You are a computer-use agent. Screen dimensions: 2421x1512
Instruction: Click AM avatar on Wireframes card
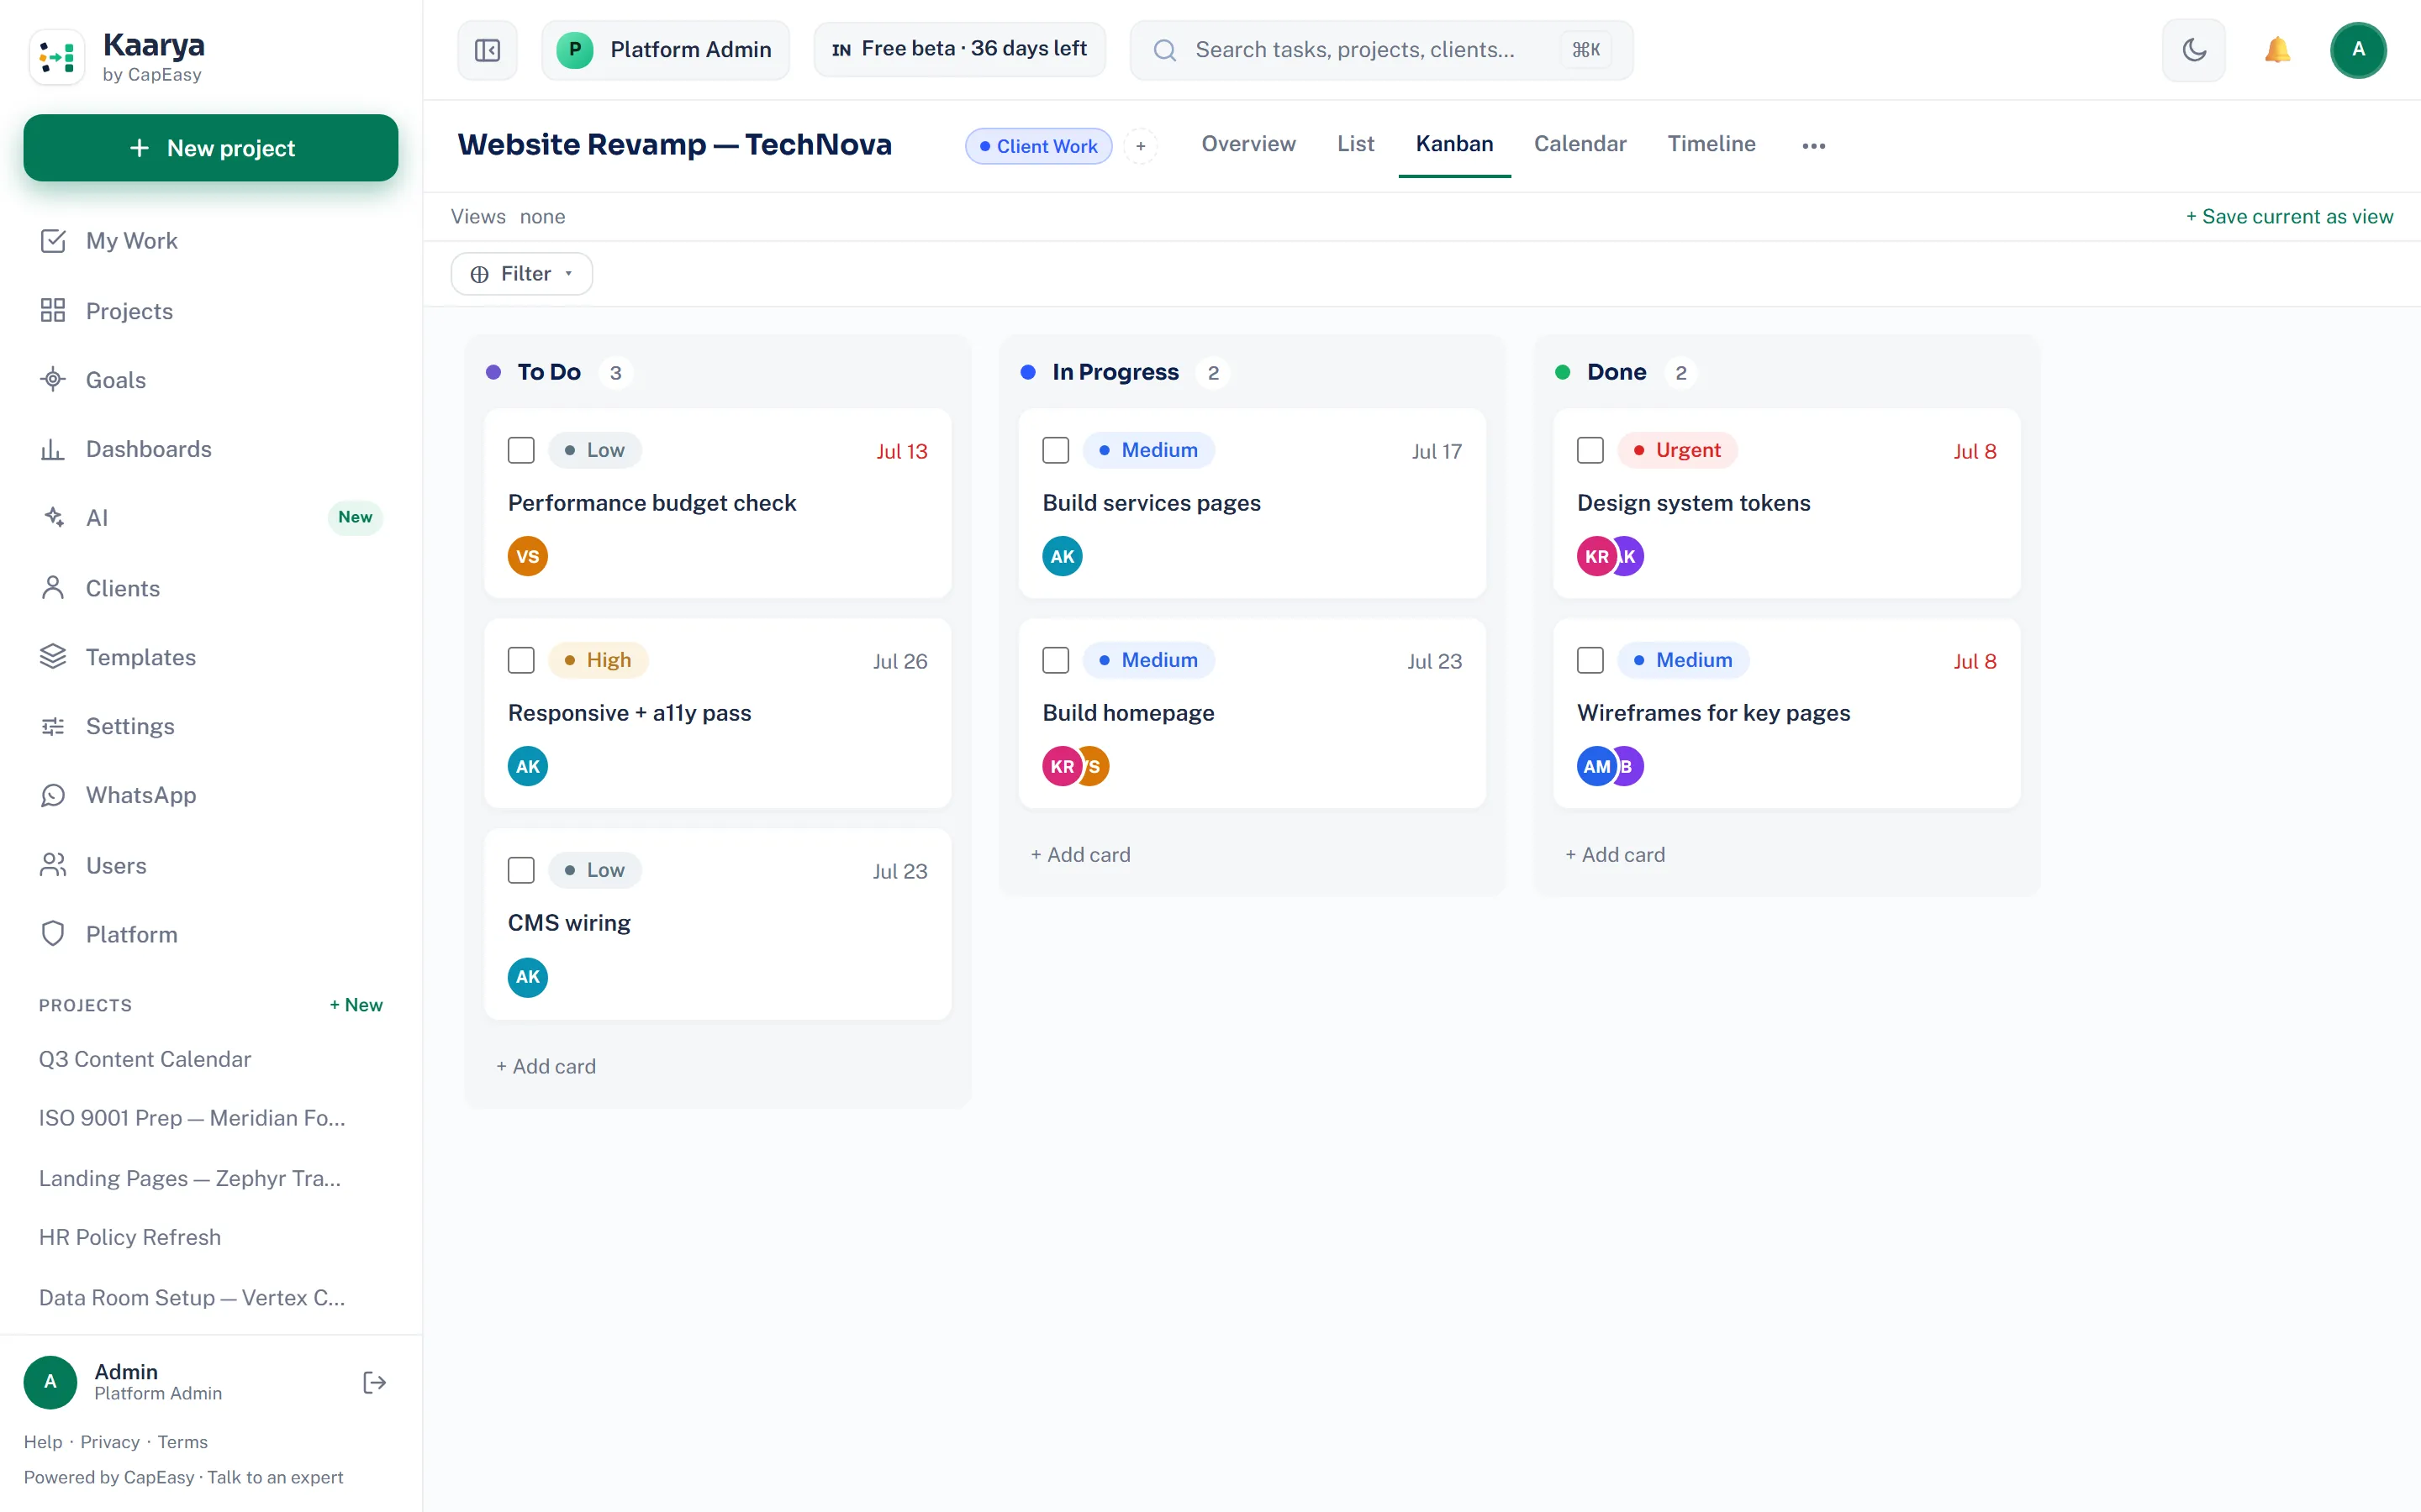pos(1596,766)
